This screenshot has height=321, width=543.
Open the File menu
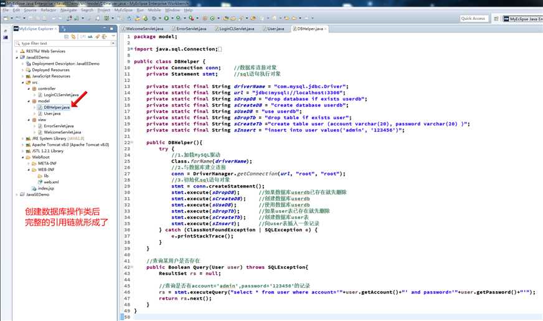pos(6,10)
